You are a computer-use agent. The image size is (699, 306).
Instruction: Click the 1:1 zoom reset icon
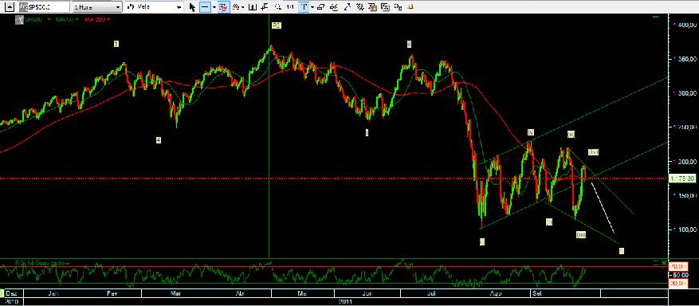click(x=290, y=7)
